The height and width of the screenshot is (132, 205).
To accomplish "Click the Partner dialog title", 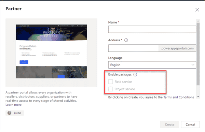I will tap(13, 9).
